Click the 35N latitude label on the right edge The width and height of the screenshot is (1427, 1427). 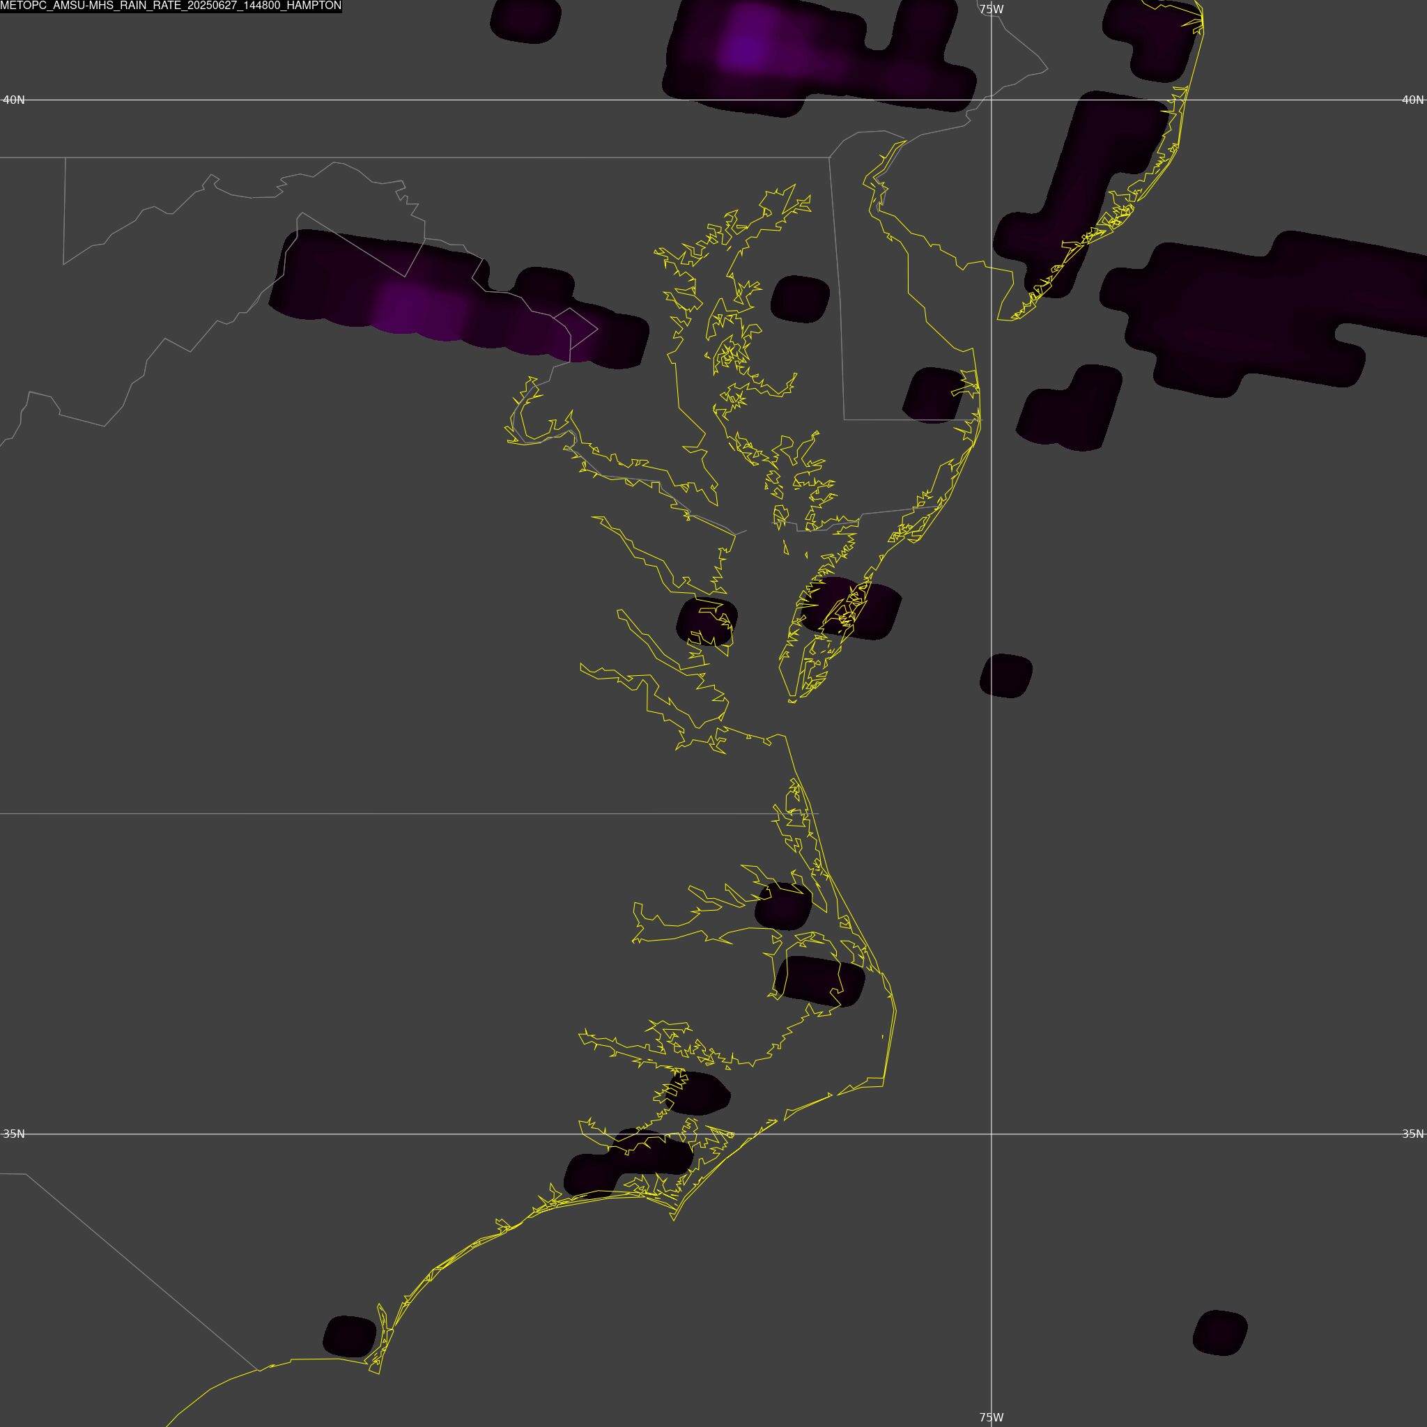click(x=1413, y=1134)
